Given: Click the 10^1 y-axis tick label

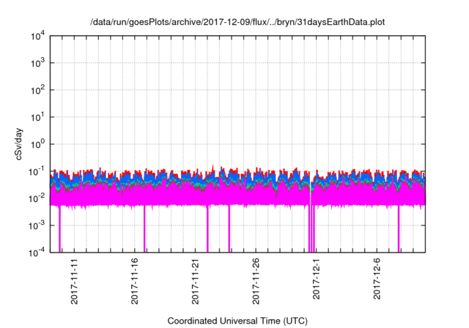Looking at the screenshot, I should pos(38,118).
